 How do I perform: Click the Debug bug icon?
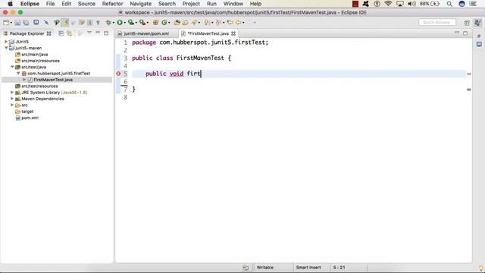tap(108, 22)
